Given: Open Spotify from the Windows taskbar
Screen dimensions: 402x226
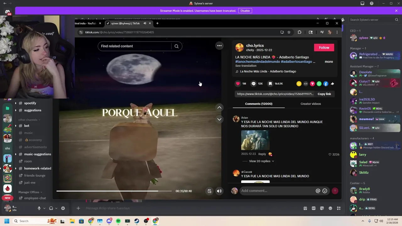Looking at the screenshot, I should [x=118, y=221].
